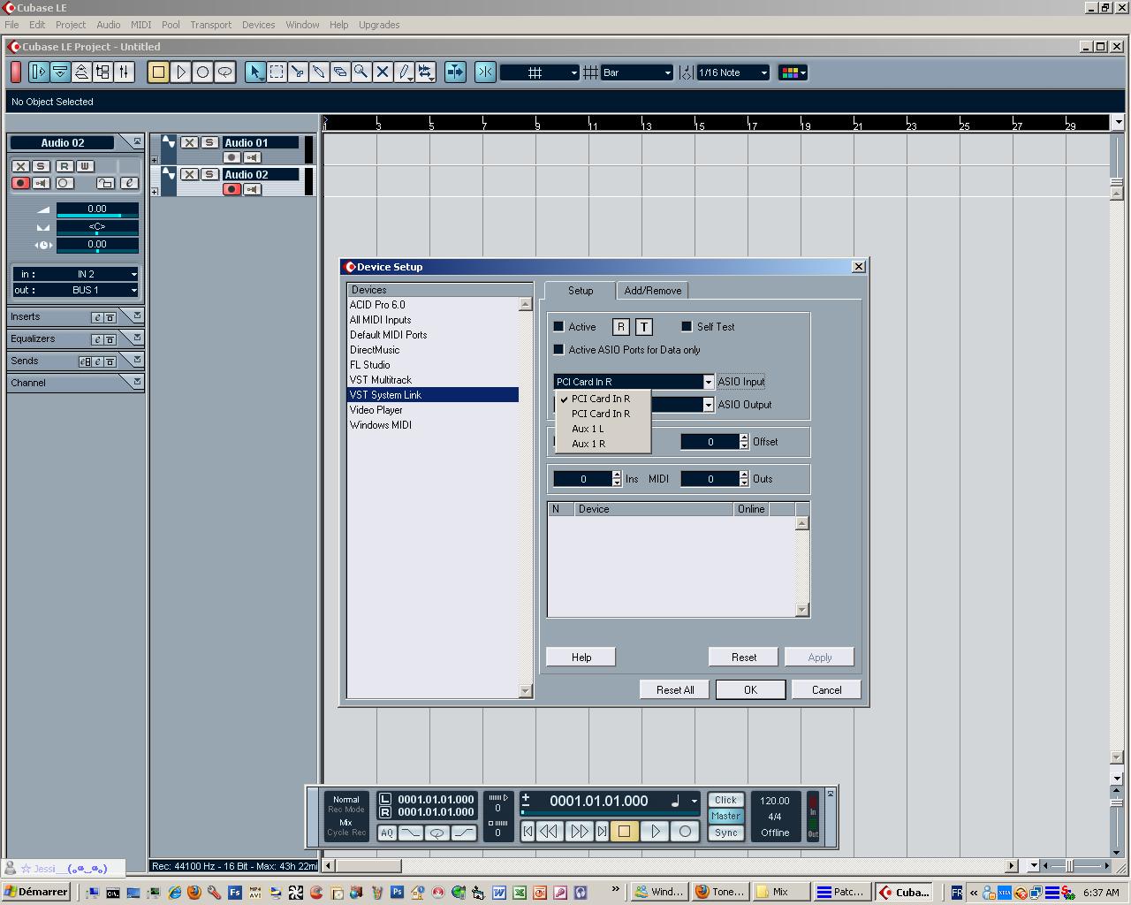Pick the Split scissors tool

pos(298,72)
